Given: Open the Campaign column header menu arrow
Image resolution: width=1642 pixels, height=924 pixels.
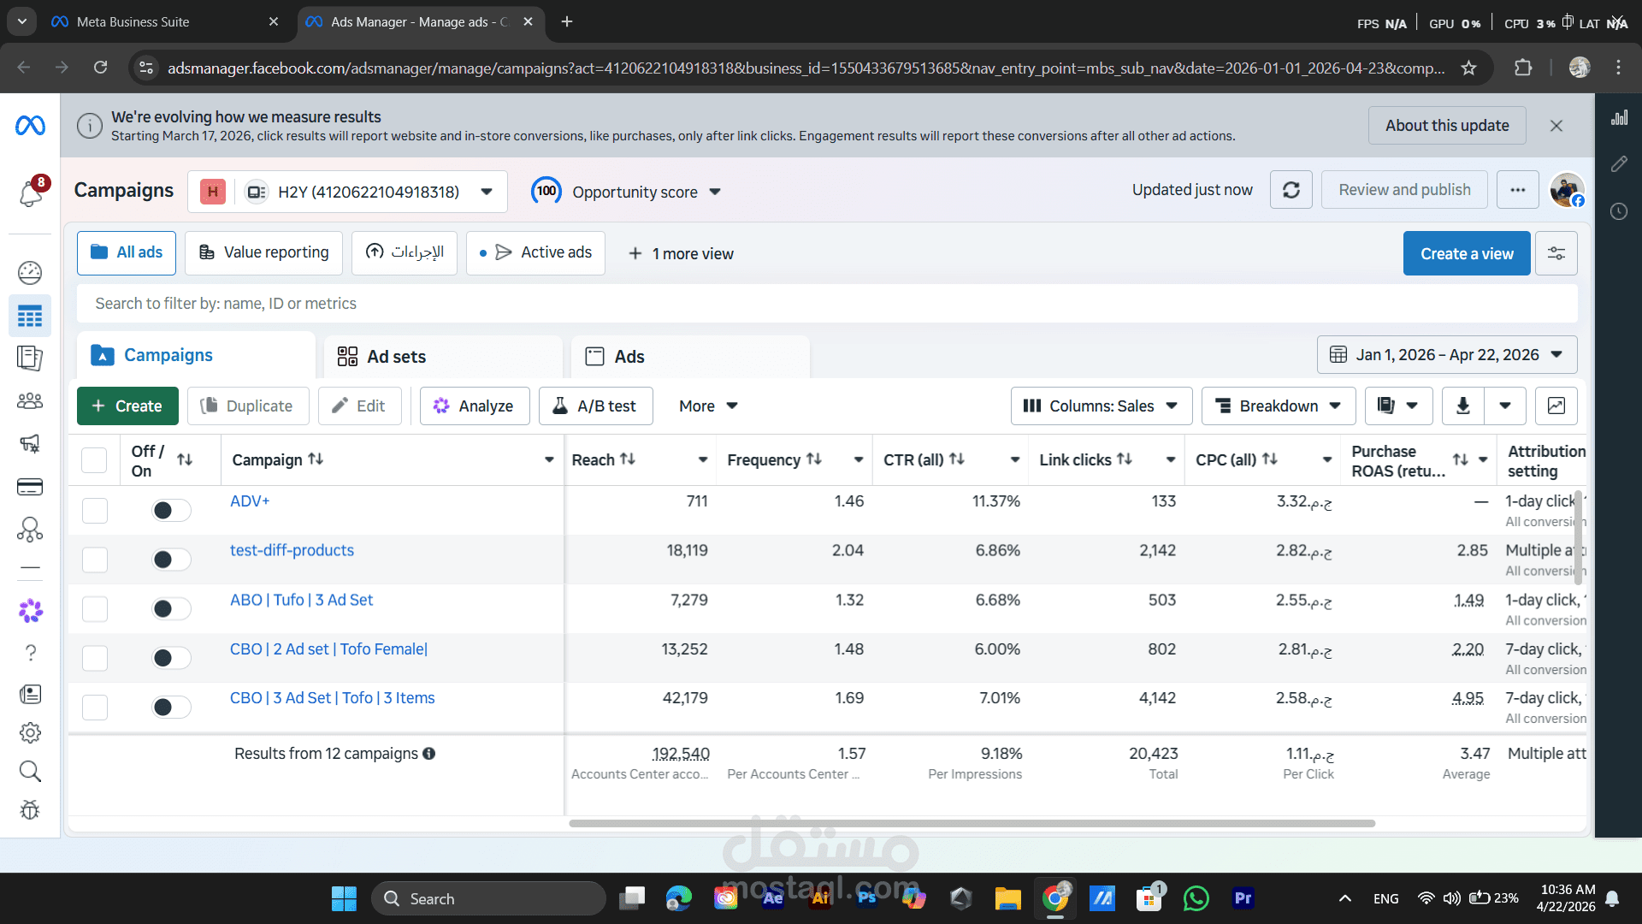Looking at the screenshot, I should pyautogui.click(x=549, y=460).
